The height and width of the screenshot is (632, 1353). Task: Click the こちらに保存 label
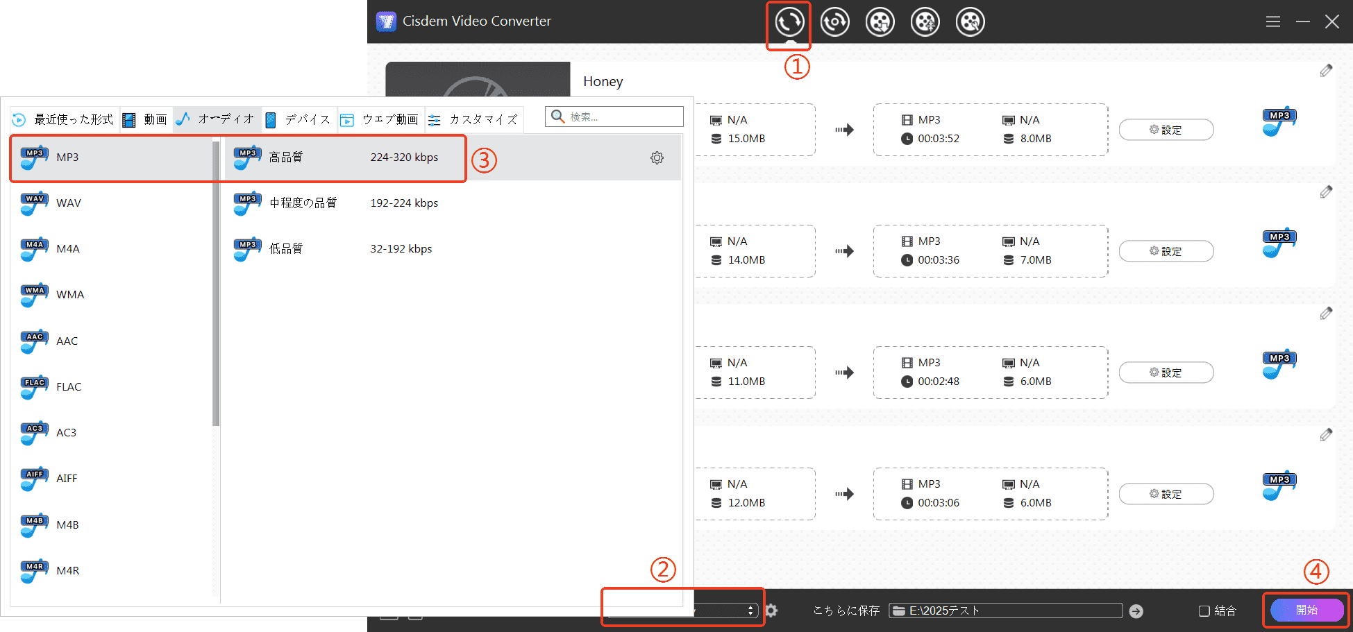(x=846, y=610)
